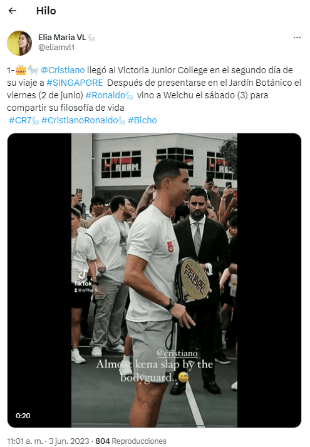The height and width of the screenshot is (447, 310).
Task: Open the #Bicho hashtag
Action: pyautogui.click(x=142, y=120)
